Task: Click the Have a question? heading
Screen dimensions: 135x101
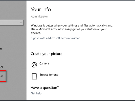Action: point(45,88)
